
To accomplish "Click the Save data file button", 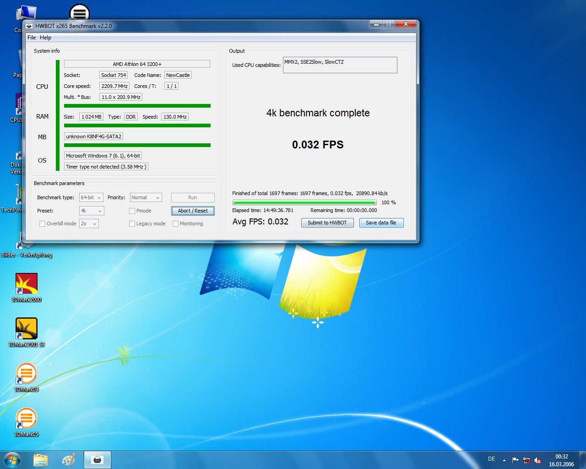I will (381, 223).
